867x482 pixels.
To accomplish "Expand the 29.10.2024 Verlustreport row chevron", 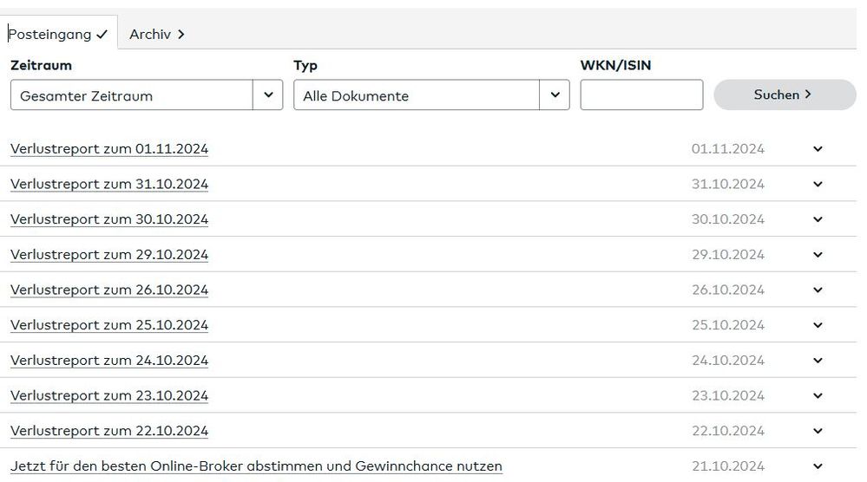I will [818, 255].
